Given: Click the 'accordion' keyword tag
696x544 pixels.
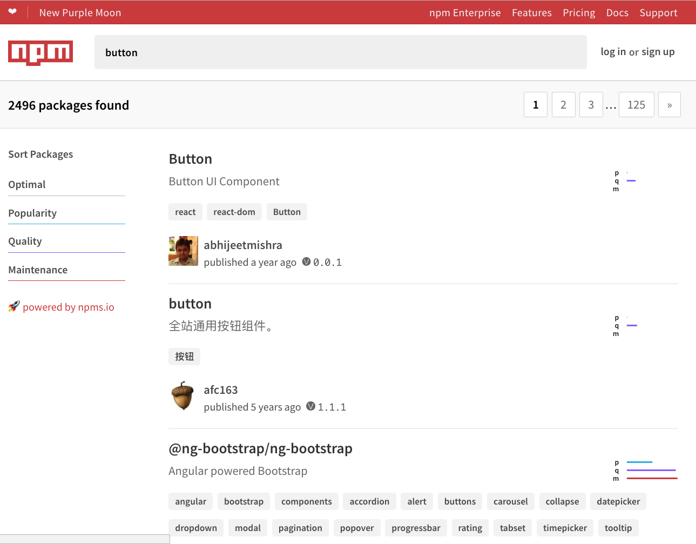Looking at the screenshot, I should 369,501.
